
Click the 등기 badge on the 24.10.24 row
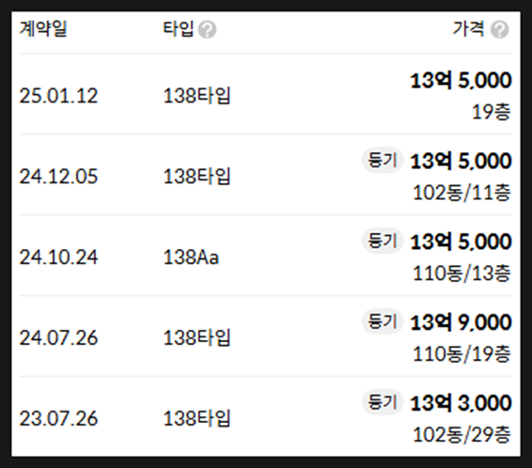tap(383, 241)
